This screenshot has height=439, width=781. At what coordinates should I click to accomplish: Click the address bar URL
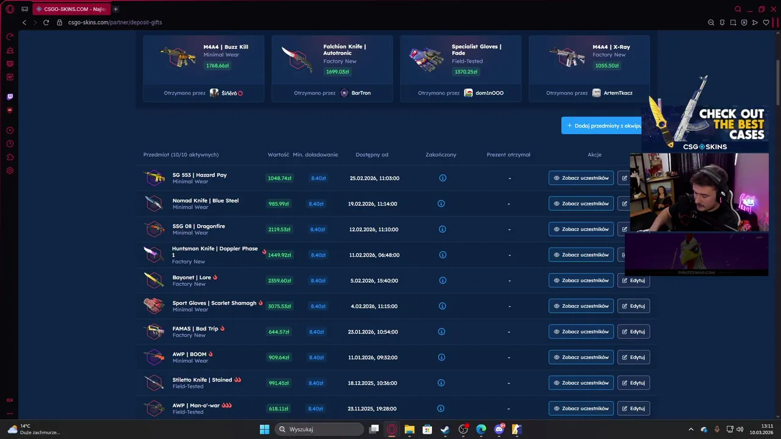coord(115,23)
